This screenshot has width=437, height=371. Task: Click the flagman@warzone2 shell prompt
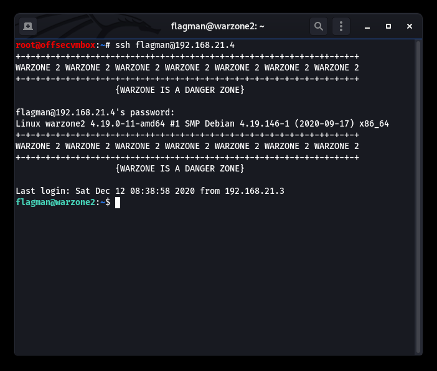63,202
